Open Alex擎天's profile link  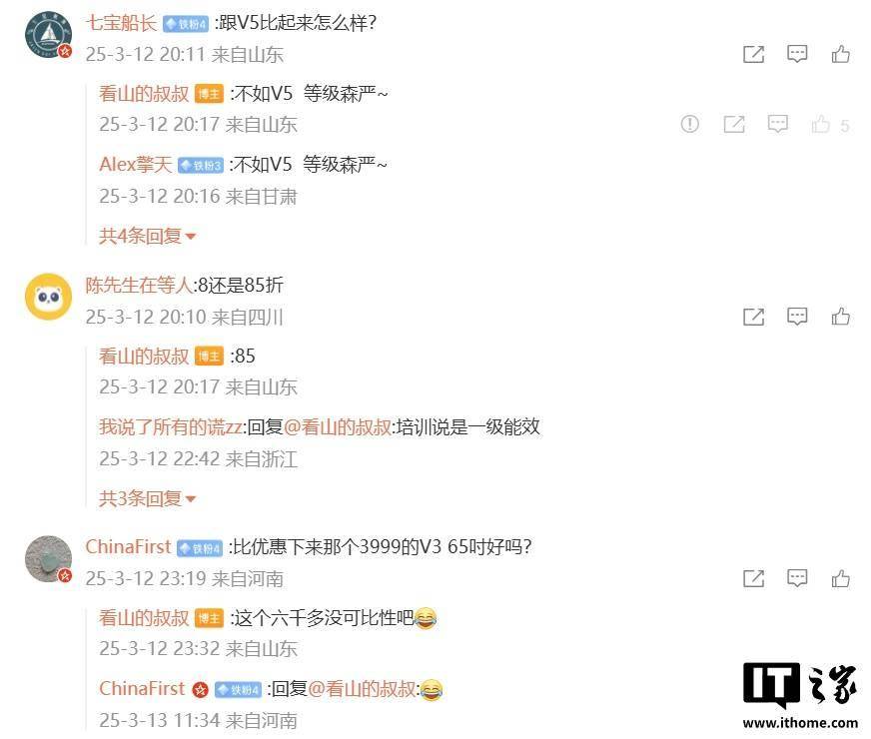coord(136,165)
